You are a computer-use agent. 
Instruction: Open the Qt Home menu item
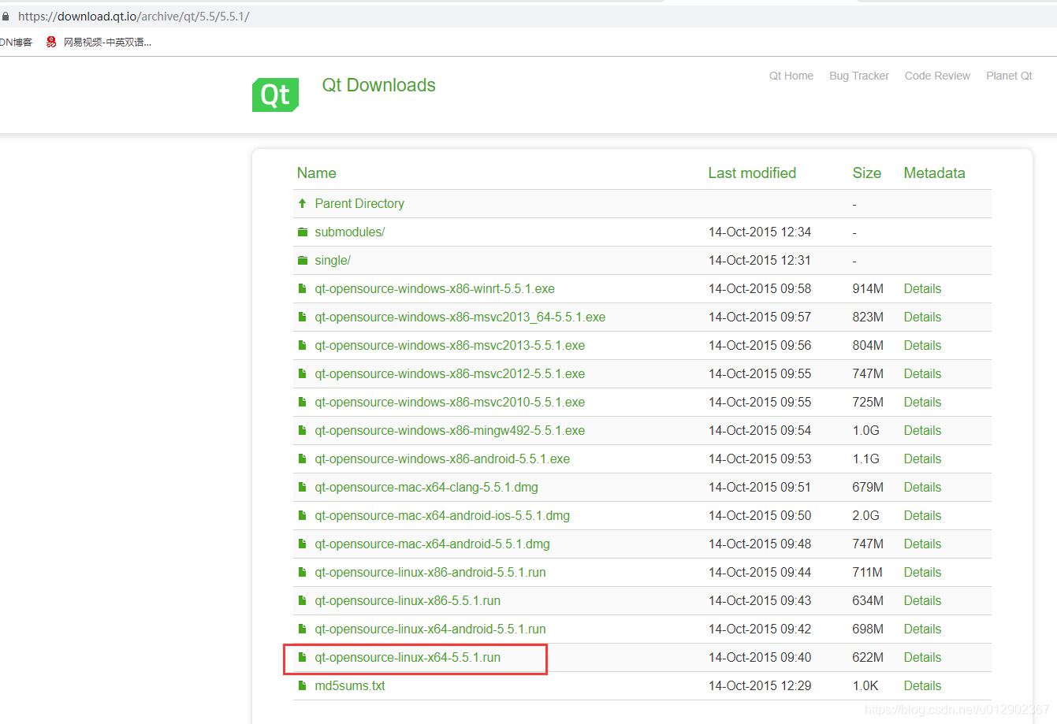(x=791, y=76)
